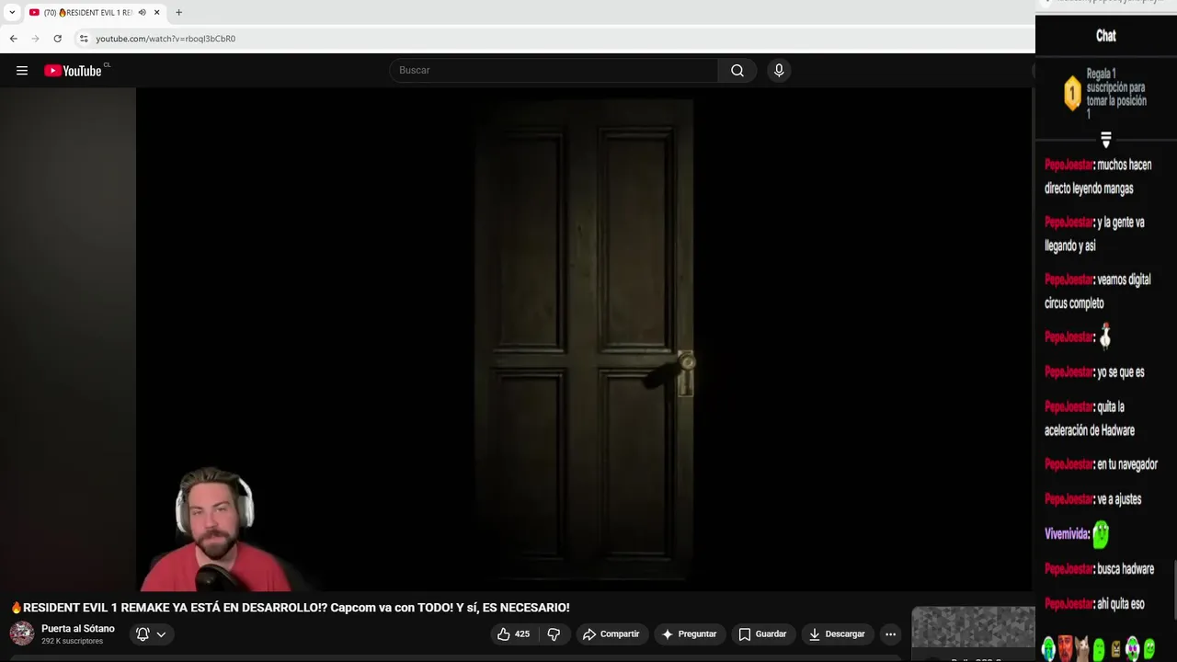Click message 'ahi quita eso'
The image size is (1177, 662).
(1120, 604)
